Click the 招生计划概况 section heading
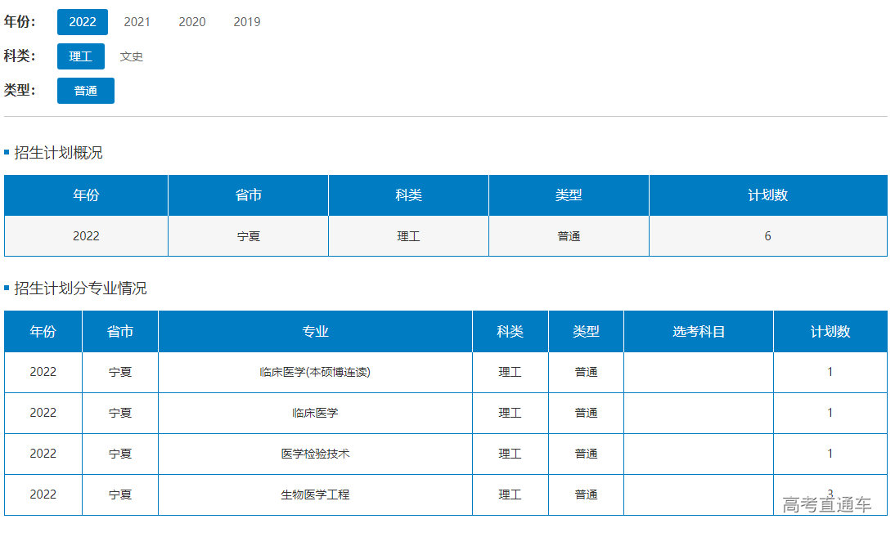This screenshot has width=895, height=537. [x=58, y=153]
